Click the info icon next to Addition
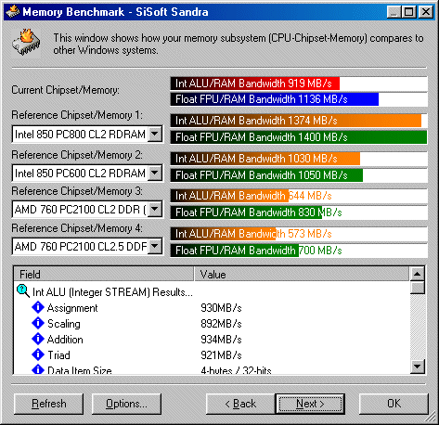The image size is (439, 425). pos(38,339)
